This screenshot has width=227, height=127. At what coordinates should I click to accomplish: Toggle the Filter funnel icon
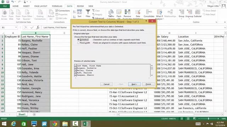pyautogui.click(x=88, y=13)
